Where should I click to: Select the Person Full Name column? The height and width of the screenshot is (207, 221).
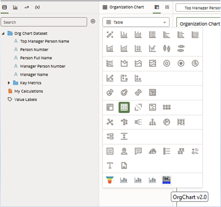tap(36, 58)
